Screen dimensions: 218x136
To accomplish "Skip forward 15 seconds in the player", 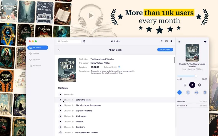I will point(199,85).
